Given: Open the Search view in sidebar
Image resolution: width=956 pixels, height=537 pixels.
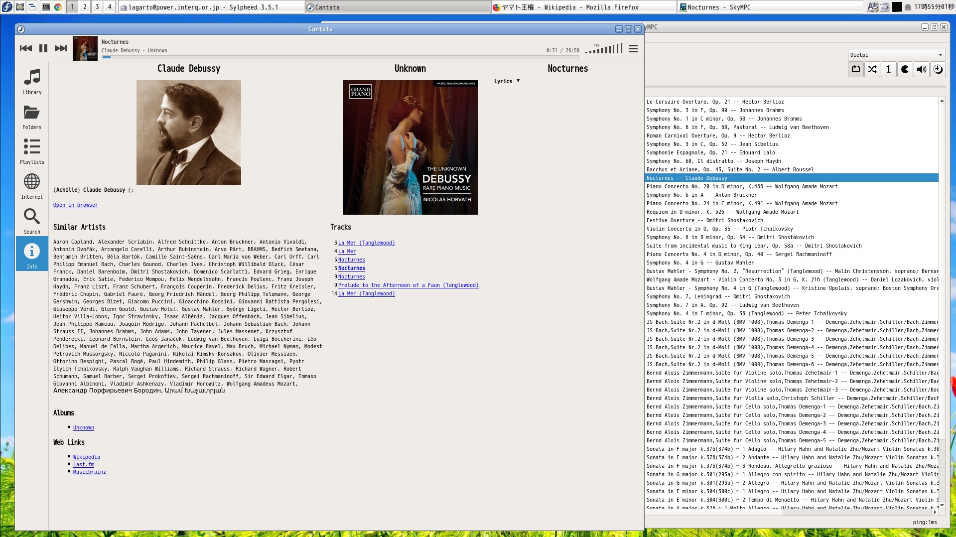Looking at the screenshot, I should tap(32, 221).
